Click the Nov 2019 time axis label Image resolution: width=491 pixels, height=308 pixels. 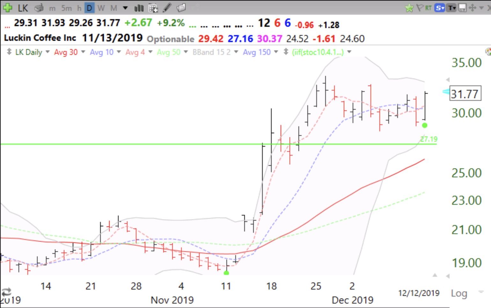[172, 300]
